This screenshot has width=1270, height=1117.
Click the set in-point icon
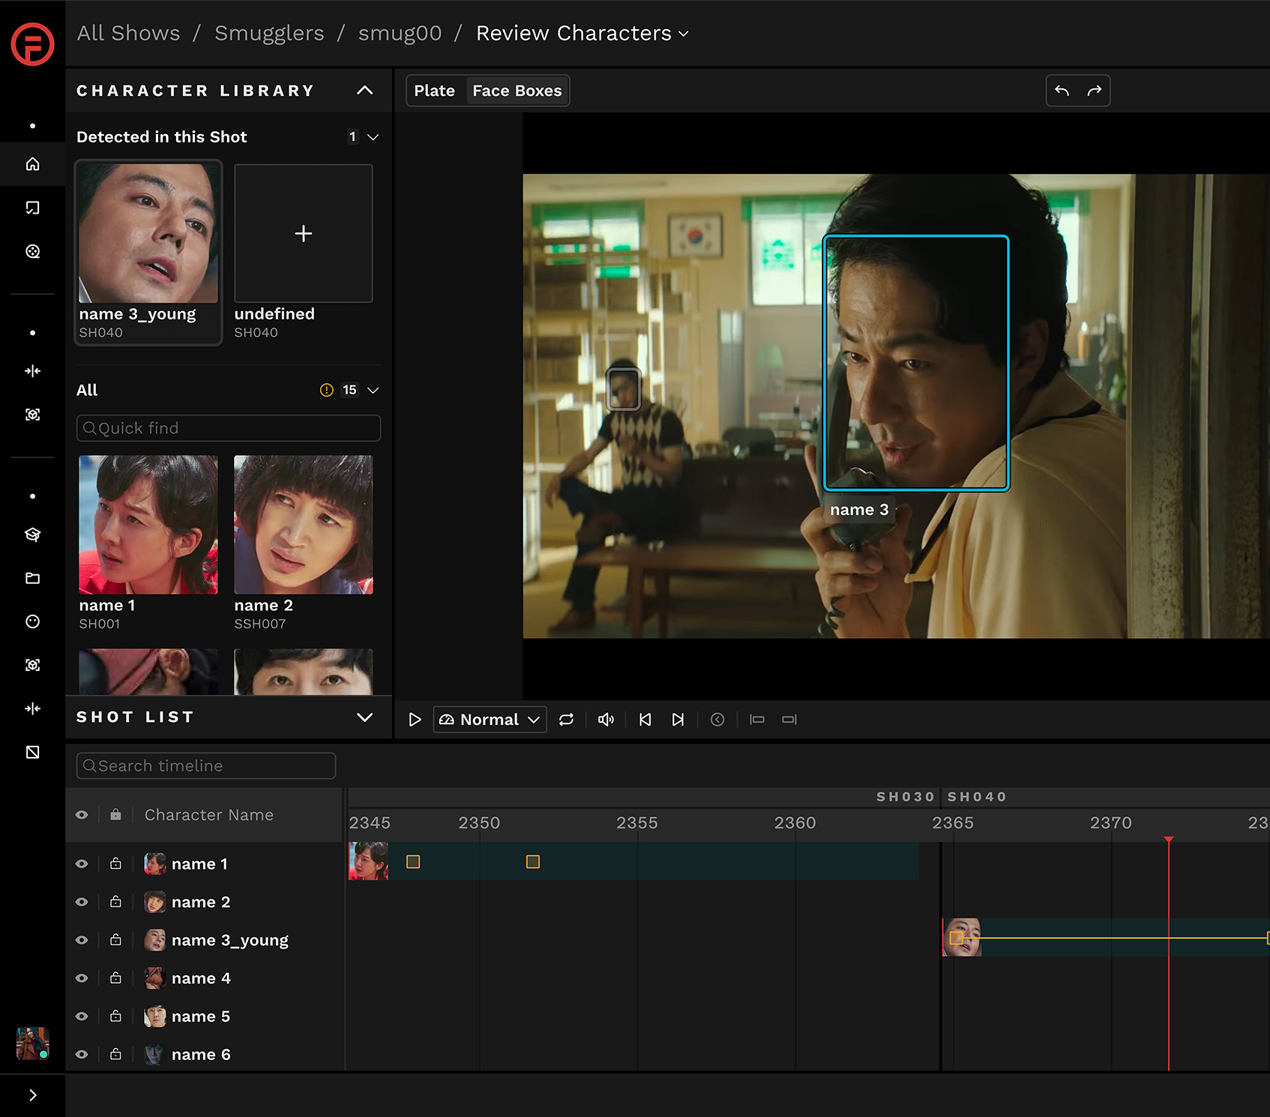click(757, 720)
